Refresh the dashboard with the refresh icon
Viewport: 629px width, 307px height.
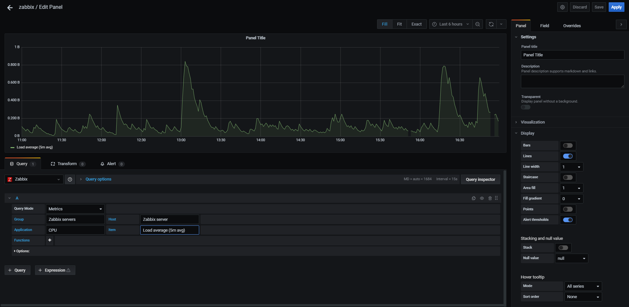click(x=491, y=24)
